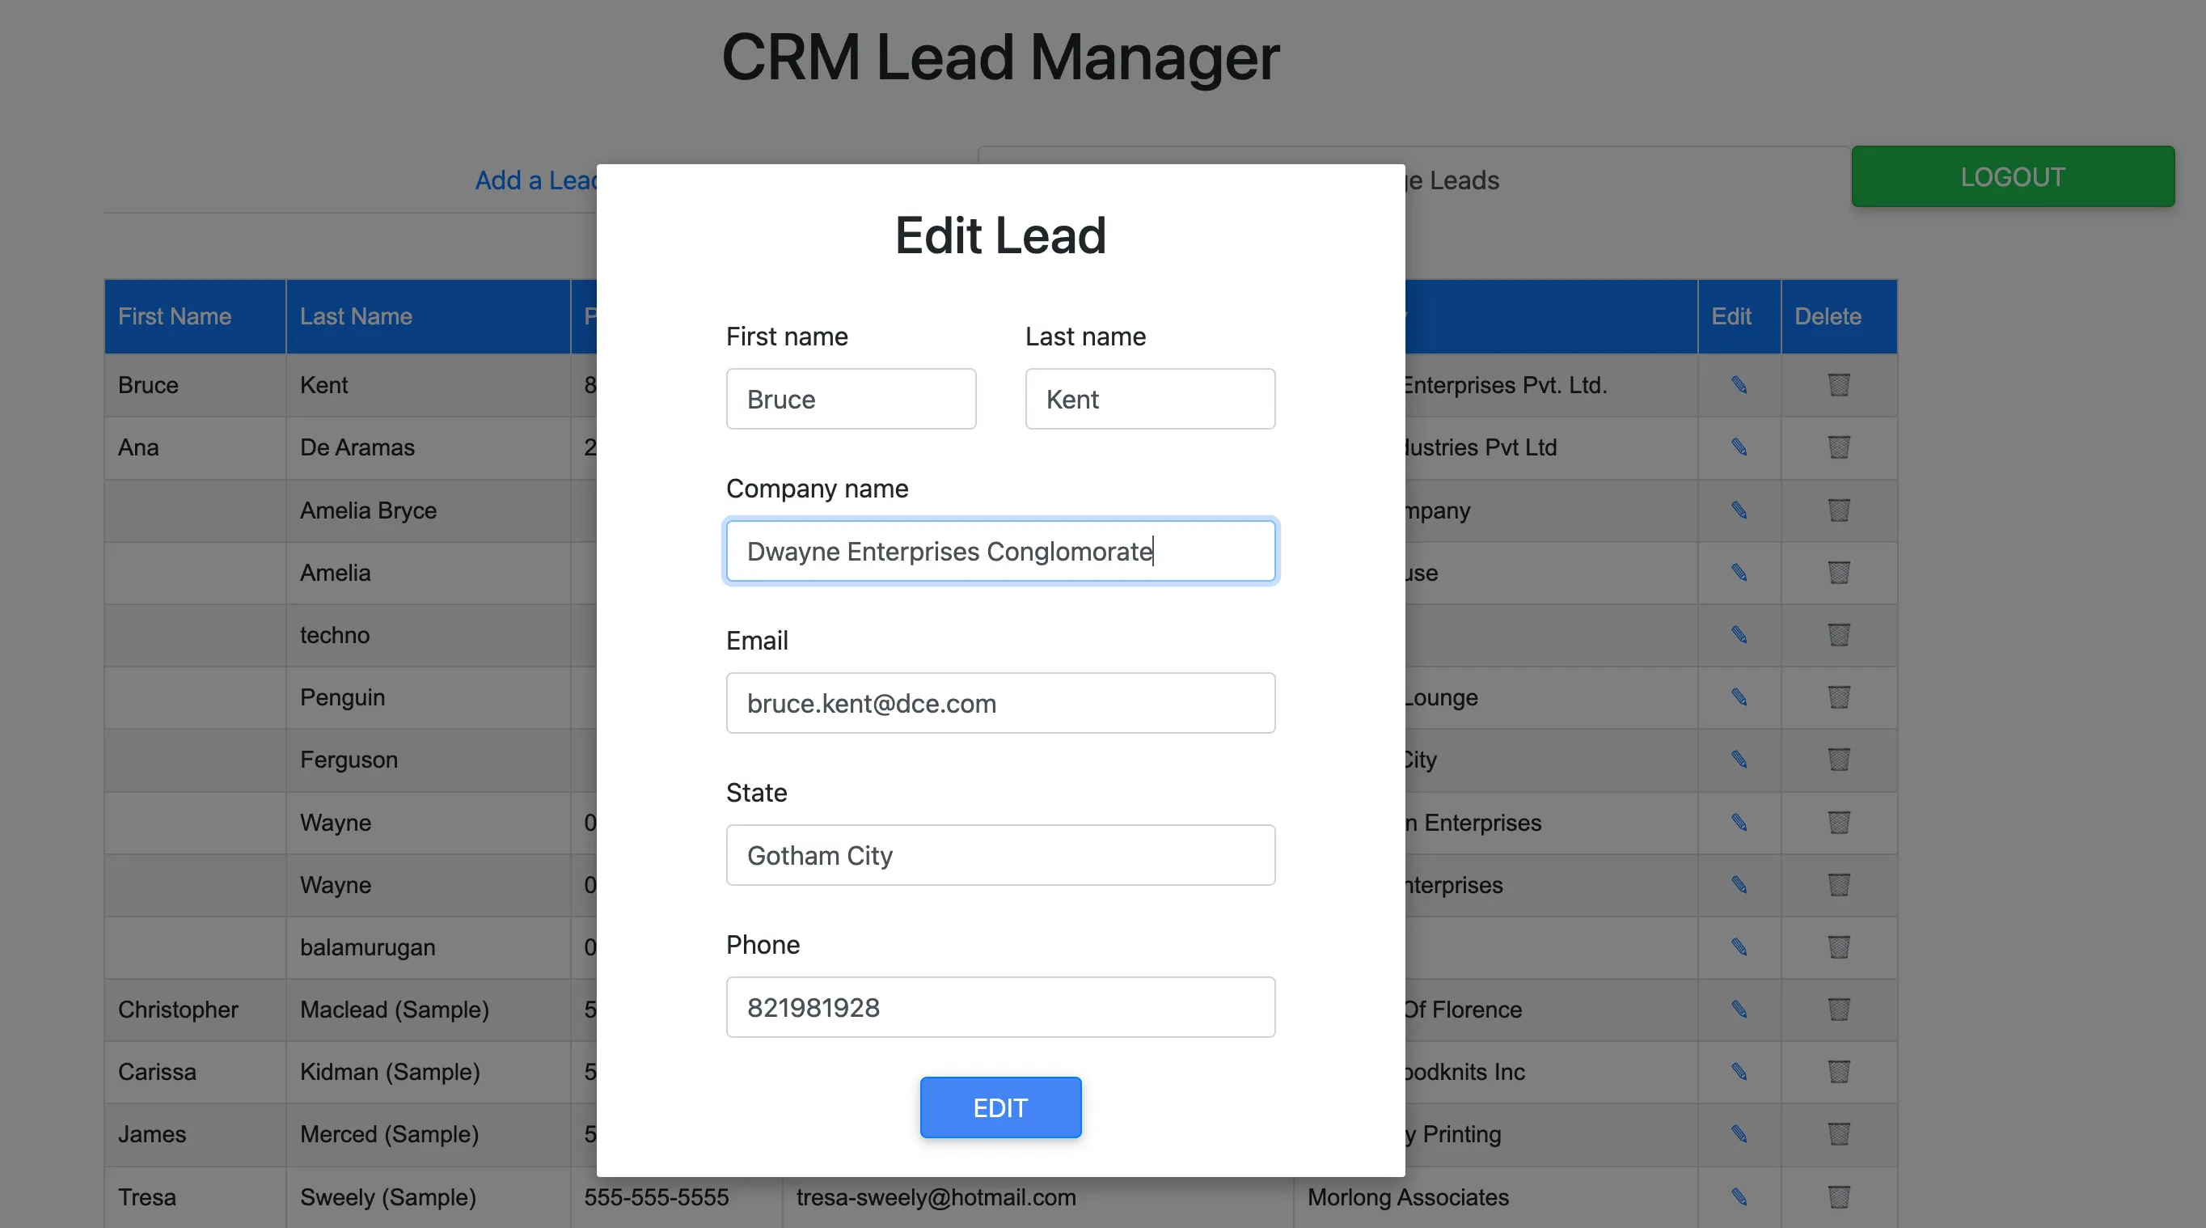The width and height of the screenshot is (2206, 1228).
Task: Click pencil icon in Penguin row
Action: (x=1739, y=697)
